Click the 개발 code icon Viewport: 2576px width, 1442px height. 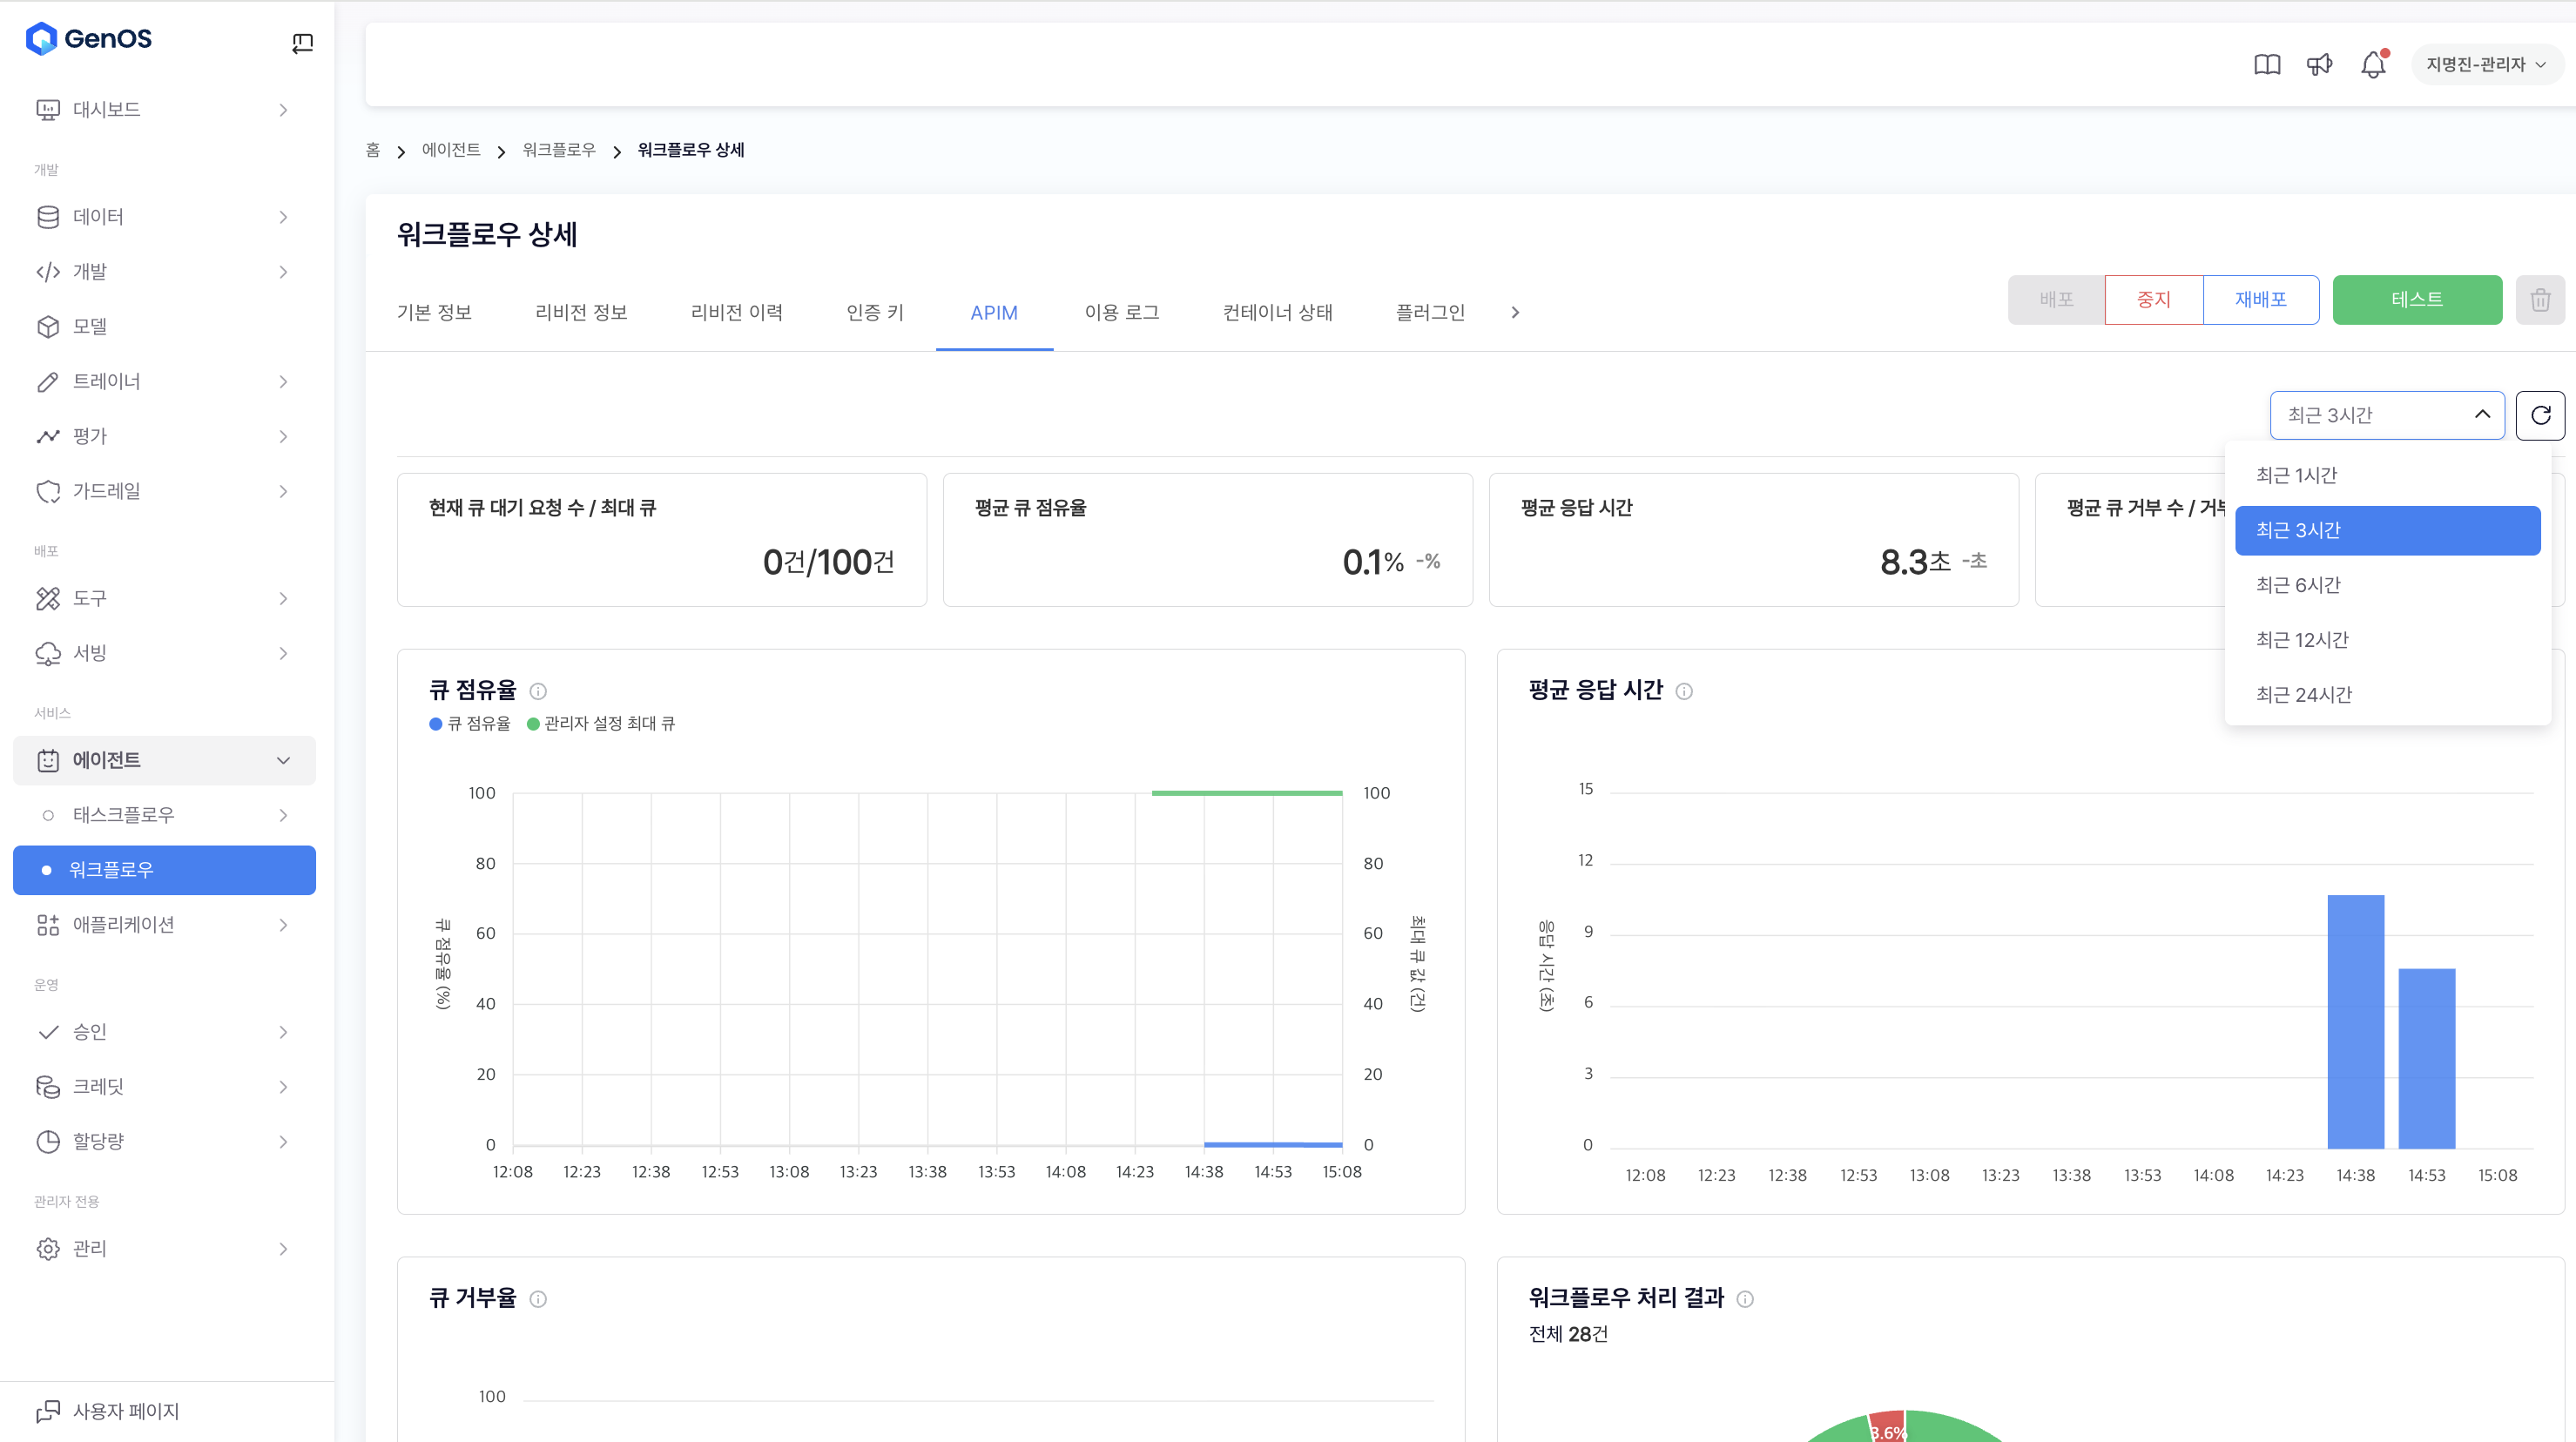[48, 272]
